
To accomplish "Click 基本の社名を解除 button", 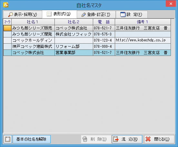I will 32,139.
